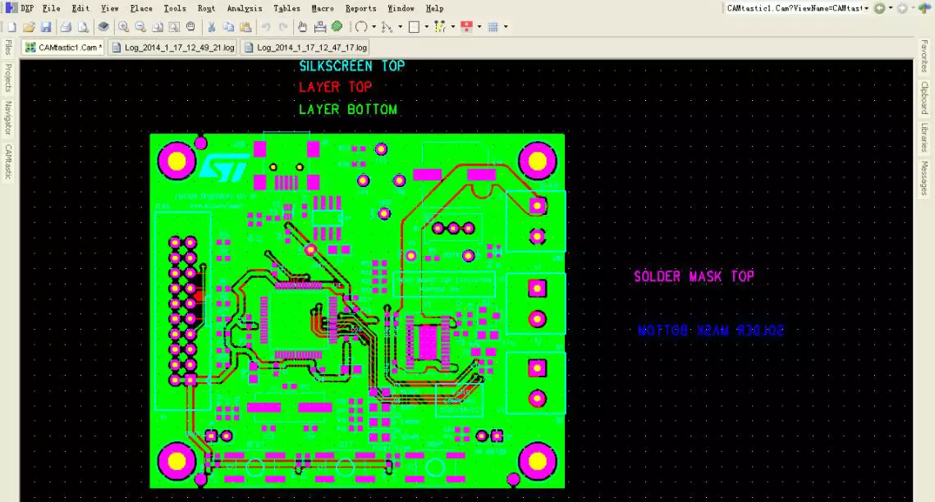Activate the Zoom Out tool
Viewport: 935px width, 502px height.
pos(140,26)
